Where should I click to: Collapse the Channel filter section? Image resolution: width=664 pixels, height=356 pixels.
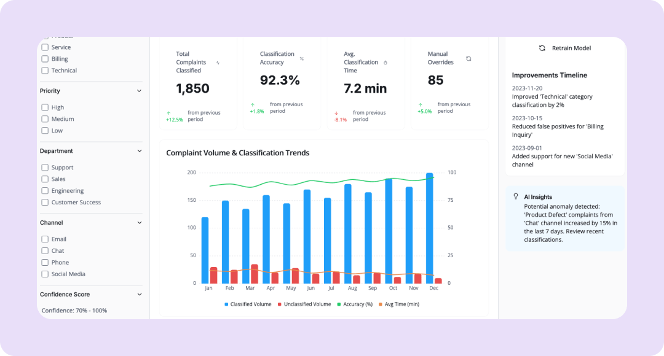(139, 223)
